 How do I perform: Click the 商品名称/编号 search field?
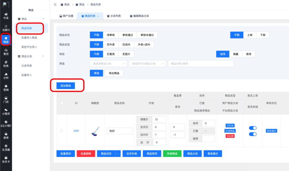point(201,64)
